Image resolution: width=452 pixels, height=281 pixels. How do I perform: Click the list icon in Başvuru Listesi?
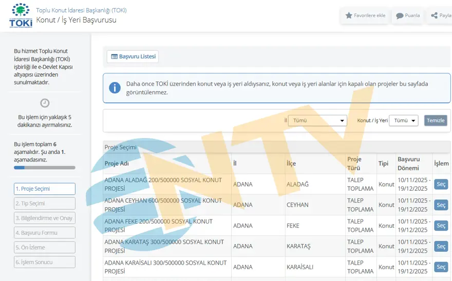[x=115, y=56]
